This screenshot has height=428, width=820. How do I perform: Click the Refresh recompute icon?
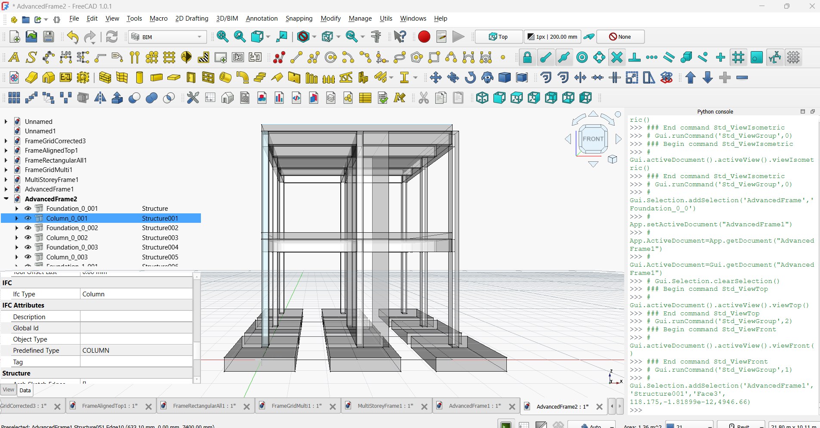tap(112, 37)
